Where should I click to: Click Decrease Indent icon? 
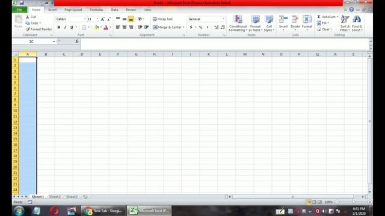[x=140, y=27]
